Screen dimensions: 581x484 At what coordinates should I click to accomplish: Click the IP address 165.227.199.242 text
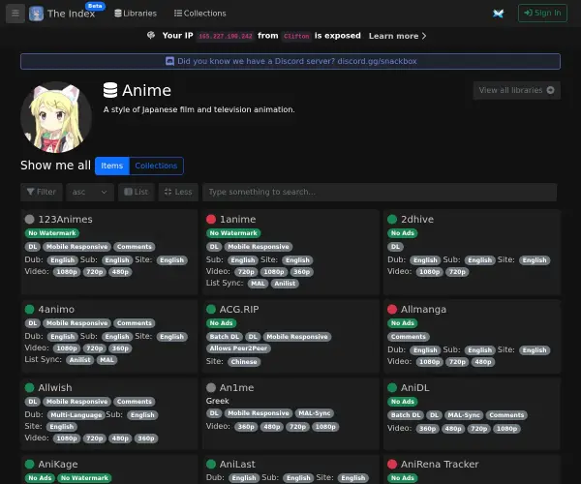(226, 36)
